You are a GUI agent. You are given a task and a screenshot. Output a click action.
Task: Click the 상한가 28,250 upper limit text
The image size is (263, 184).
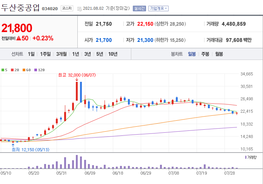pyautogui.click(x=170, y=24)
